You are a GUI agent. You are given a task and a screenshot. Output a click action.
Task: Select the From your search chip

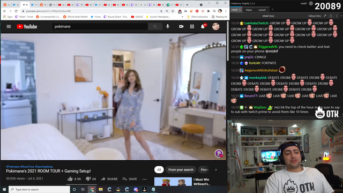(181, 169)
